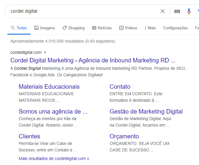The image size is (199, 165).
Task: Open the Clientes sitelink
Action: [x=29, y=136]
